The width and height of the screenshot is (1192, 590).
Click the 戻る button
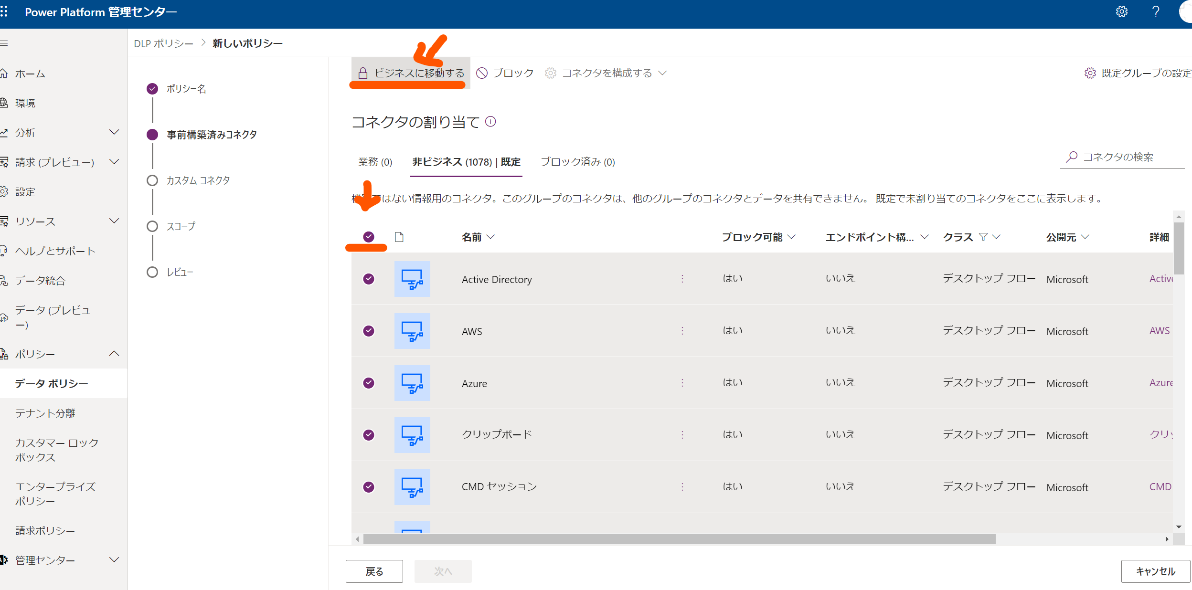pos(374,571)
